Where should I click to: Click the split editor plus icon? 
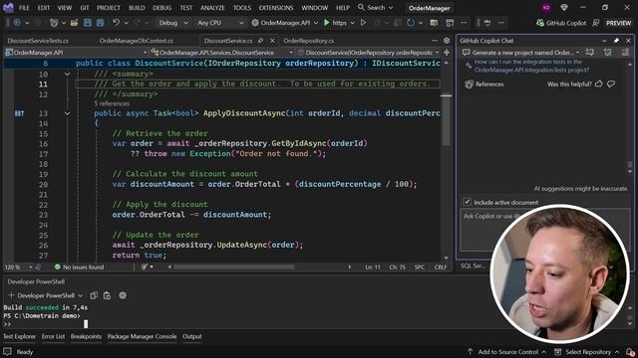pyautogui.click(x=447, y=53)
